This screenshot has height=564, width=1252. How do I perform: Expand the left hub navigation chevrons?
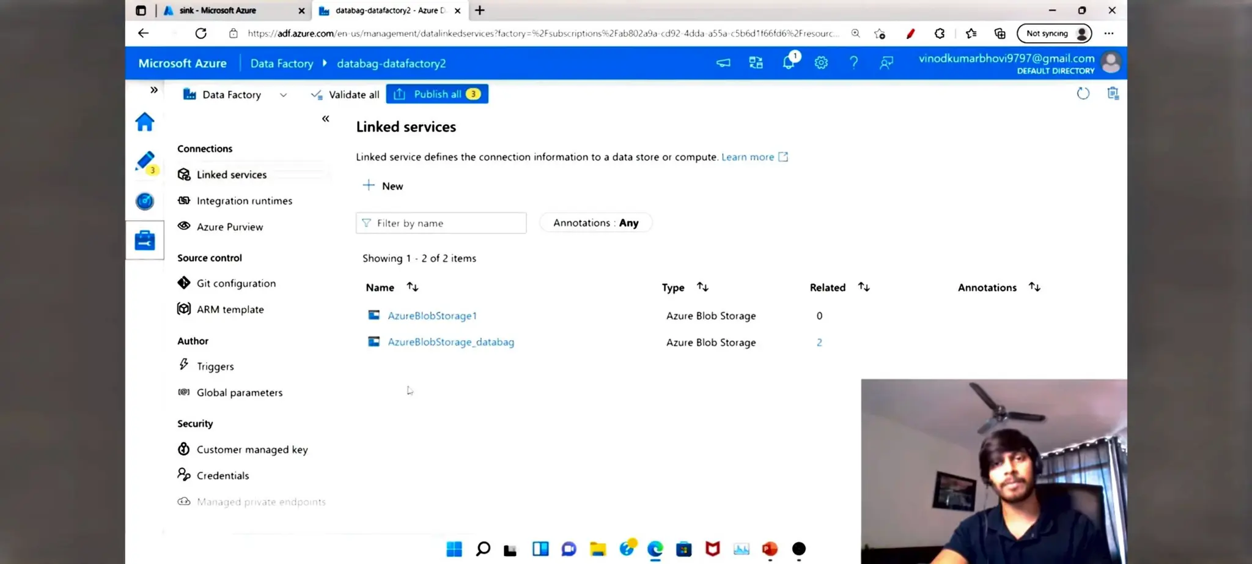154,90
